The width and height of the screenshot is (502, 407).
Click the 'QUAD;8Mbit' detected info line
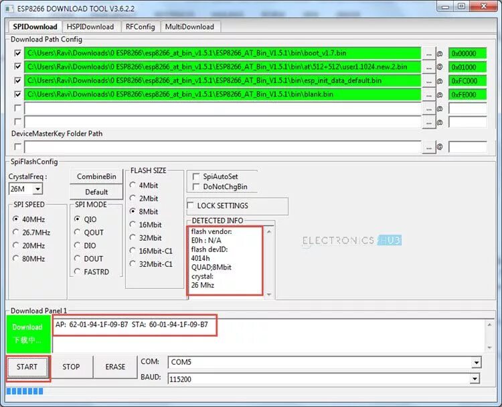(x=212, y=267)
